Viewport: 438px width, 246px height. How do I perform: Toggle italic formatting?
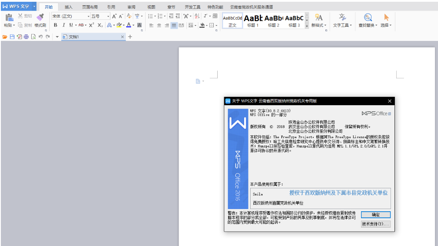63,25
